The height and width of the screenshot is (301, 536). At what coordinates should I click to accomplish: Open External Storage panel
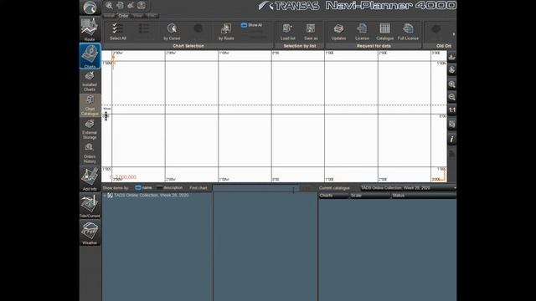pyautogui.click(x=90, y=130)
